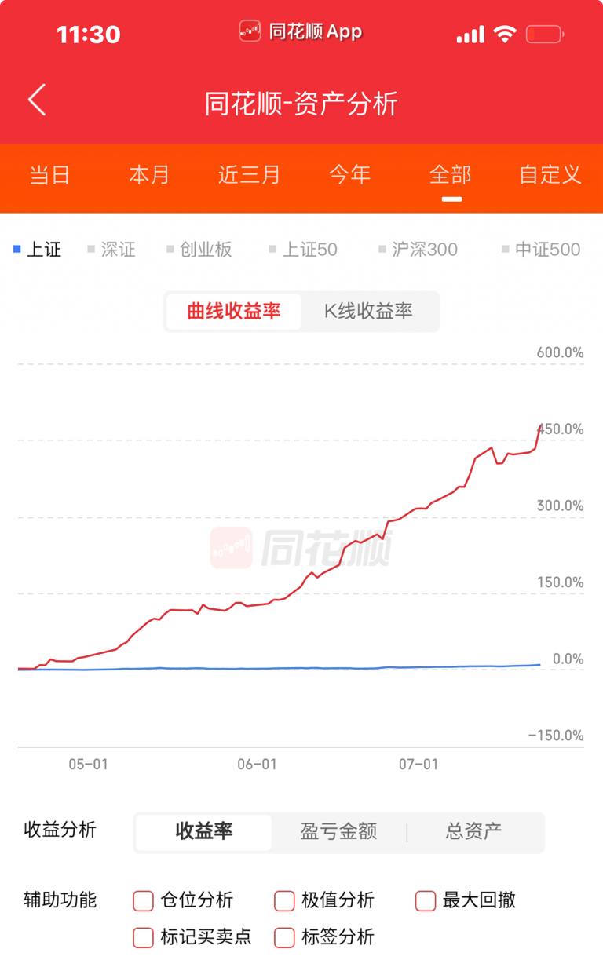Select 盈亏金额 in 收益分析

tap(338, 831)
